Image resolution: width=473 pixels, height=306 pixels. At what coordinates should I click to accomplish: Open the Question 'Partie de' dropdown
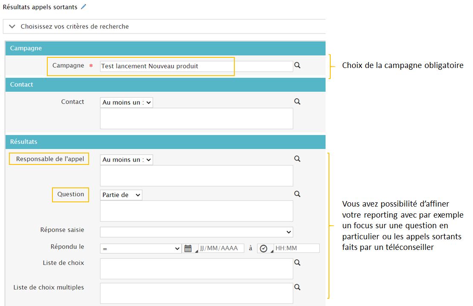[x=121, y=195]
